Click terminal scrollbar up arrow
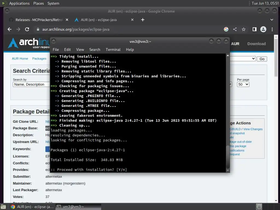 228,56
